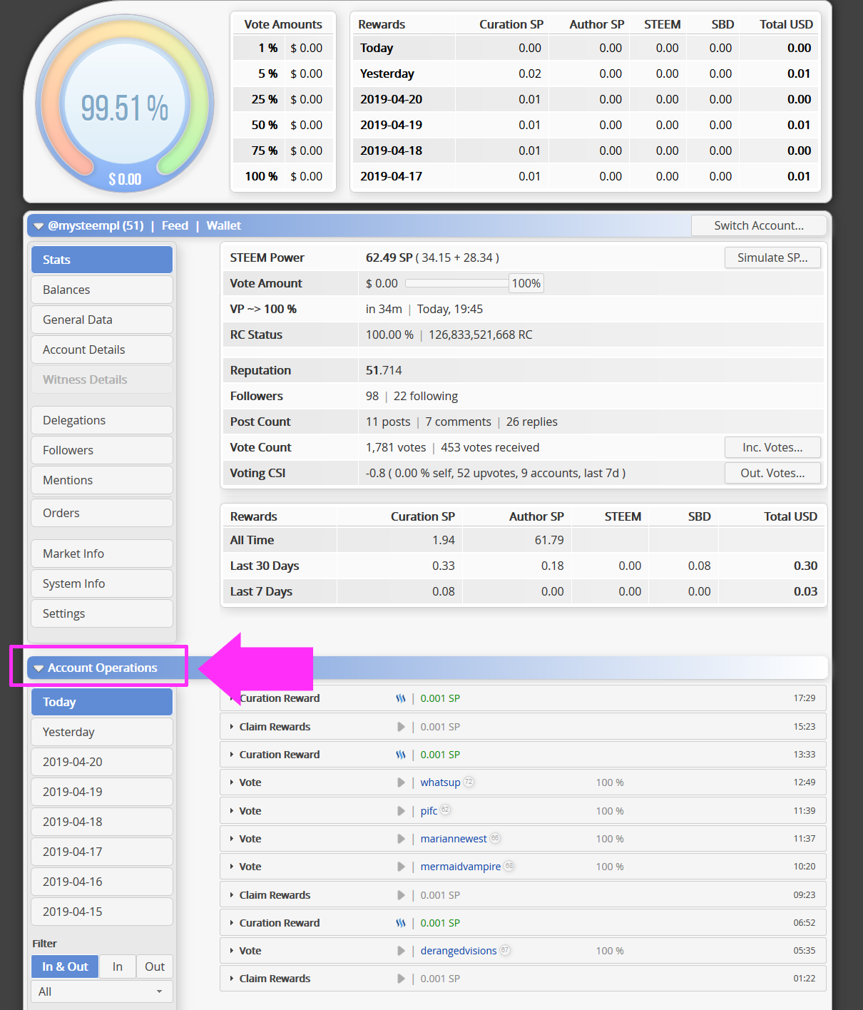
Task: Select the Followers tab in the sidebar
Action: pyautogui.click(x=102, y=450)
